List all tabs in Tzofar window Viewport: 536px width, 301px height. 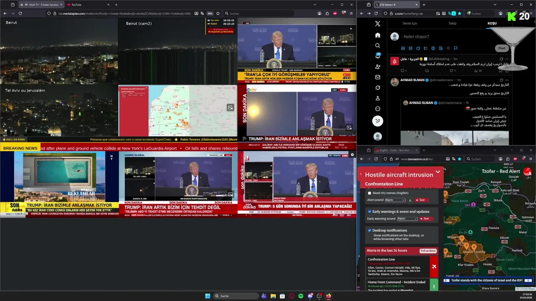pos(495,150)
